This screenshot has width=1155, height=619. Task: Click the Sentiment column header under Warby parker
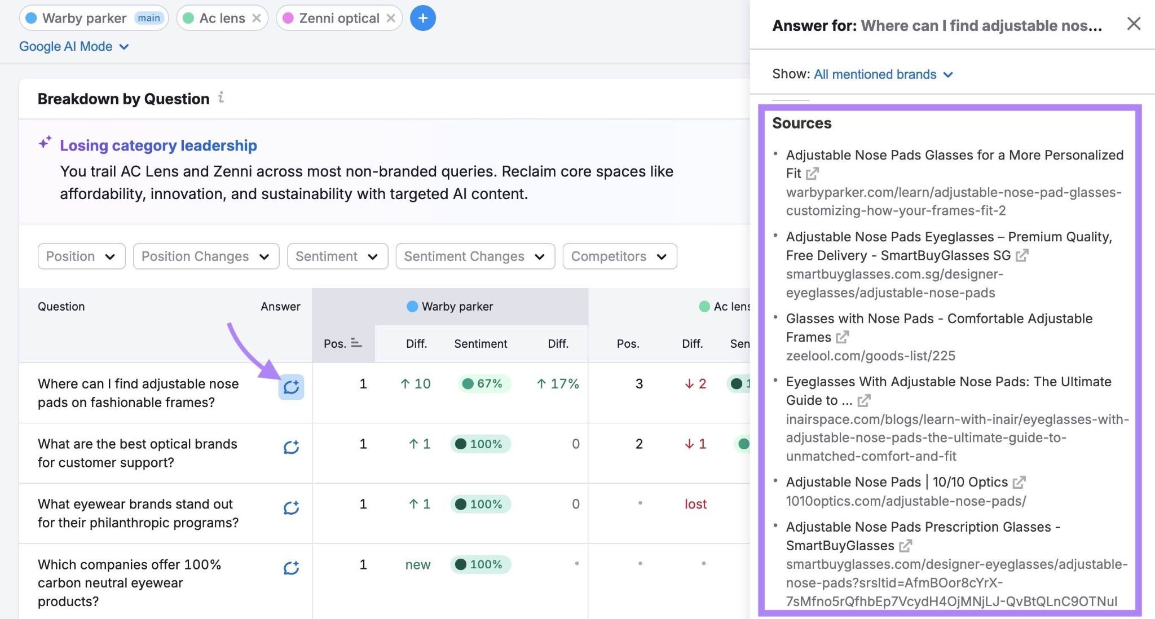tap(480, 343)
